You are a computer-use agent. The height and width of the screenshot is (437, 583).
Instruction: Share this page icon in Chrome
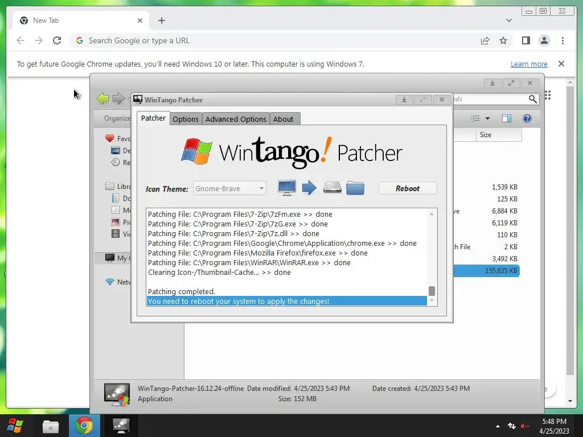[x=485, y=40]
